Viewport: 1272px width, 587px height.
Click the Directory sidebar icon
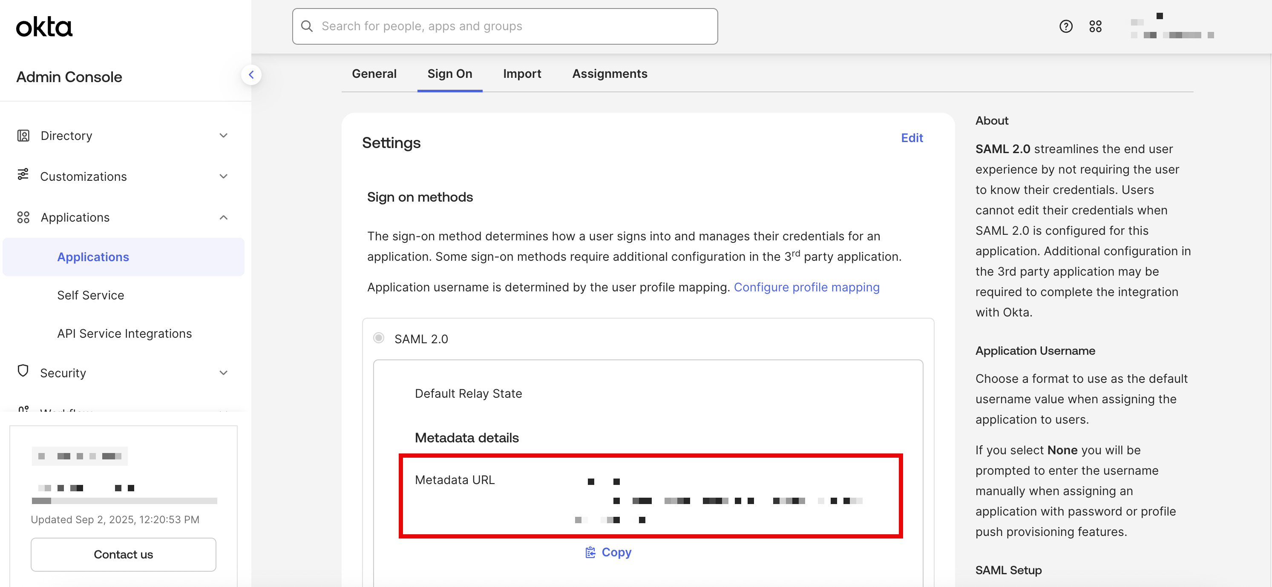click(23, 136)
